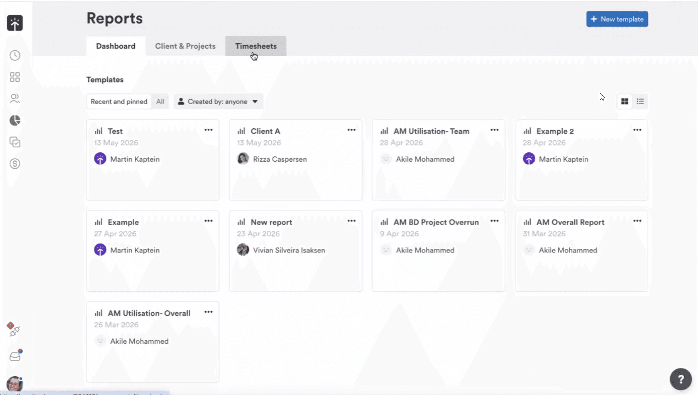
Task: Open options menu for AM Overall Report
Action: tap(637, 221)
